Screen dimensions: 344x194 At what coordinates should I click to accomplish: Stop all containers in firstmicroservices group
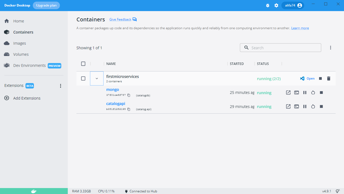[320, 78]
